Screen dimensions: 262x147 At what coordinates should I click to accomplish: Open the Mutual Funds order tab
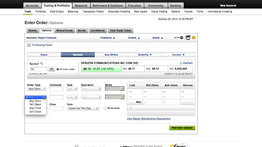65,31
